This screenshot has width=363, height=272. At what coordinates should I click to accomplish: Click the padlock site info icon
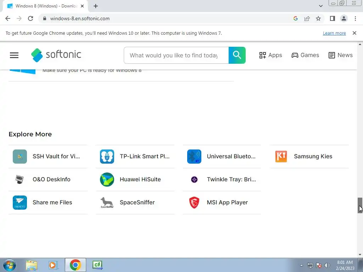tap(44, 18)
